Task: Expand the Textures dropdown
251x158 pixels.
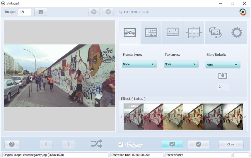Action: [x=181, y=64]
